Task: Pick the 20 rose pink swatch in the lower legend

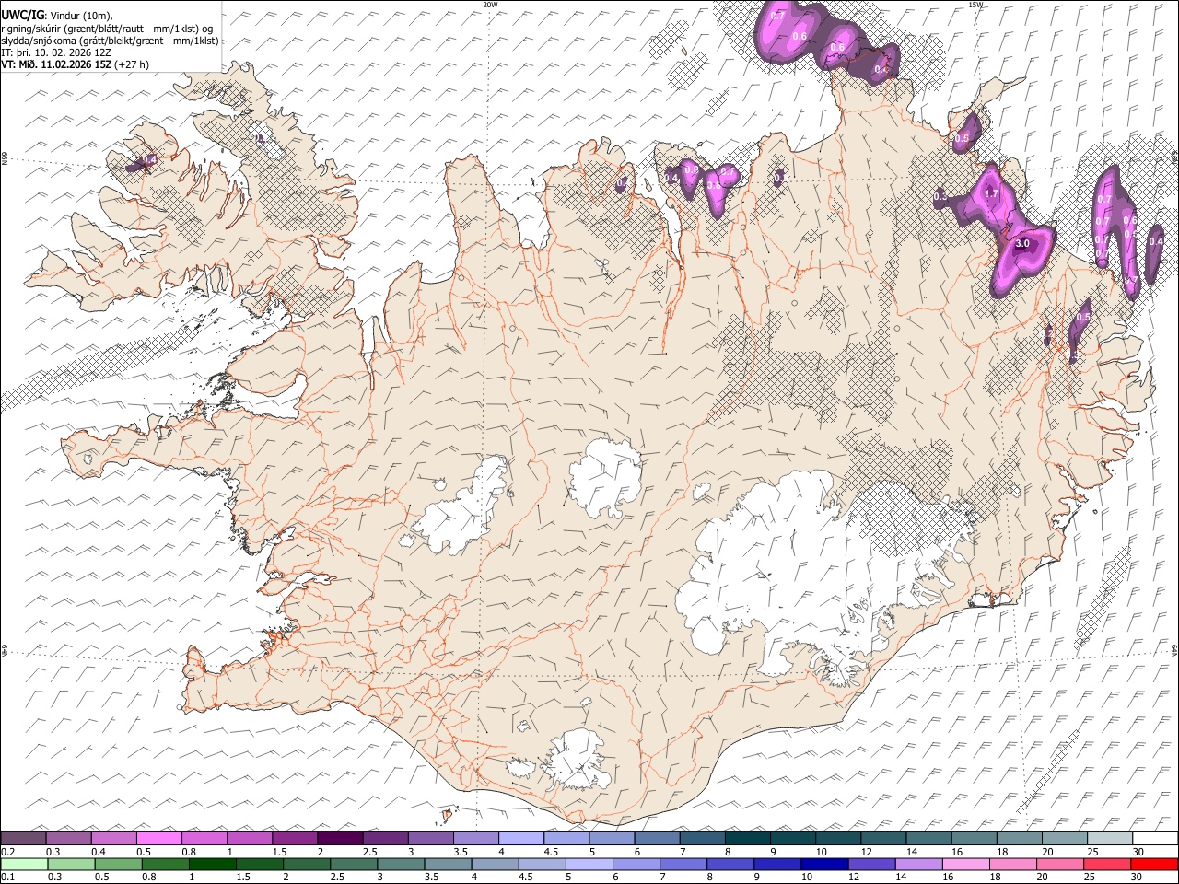Action: click(x=1058, y=864)
